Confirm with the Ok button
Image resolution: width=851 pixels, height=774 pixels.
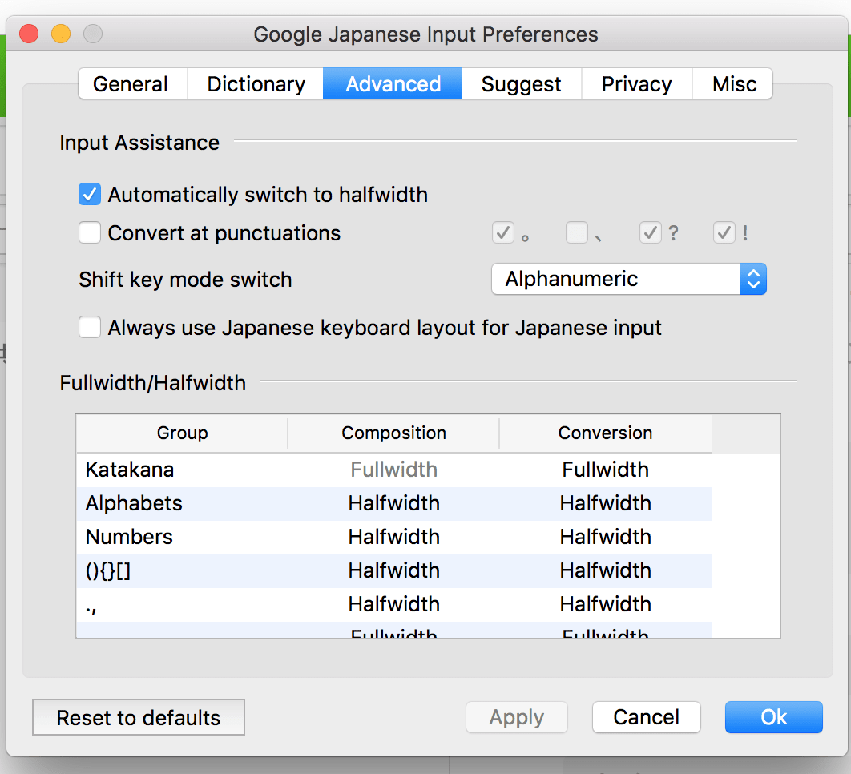(x=774, y=717)
